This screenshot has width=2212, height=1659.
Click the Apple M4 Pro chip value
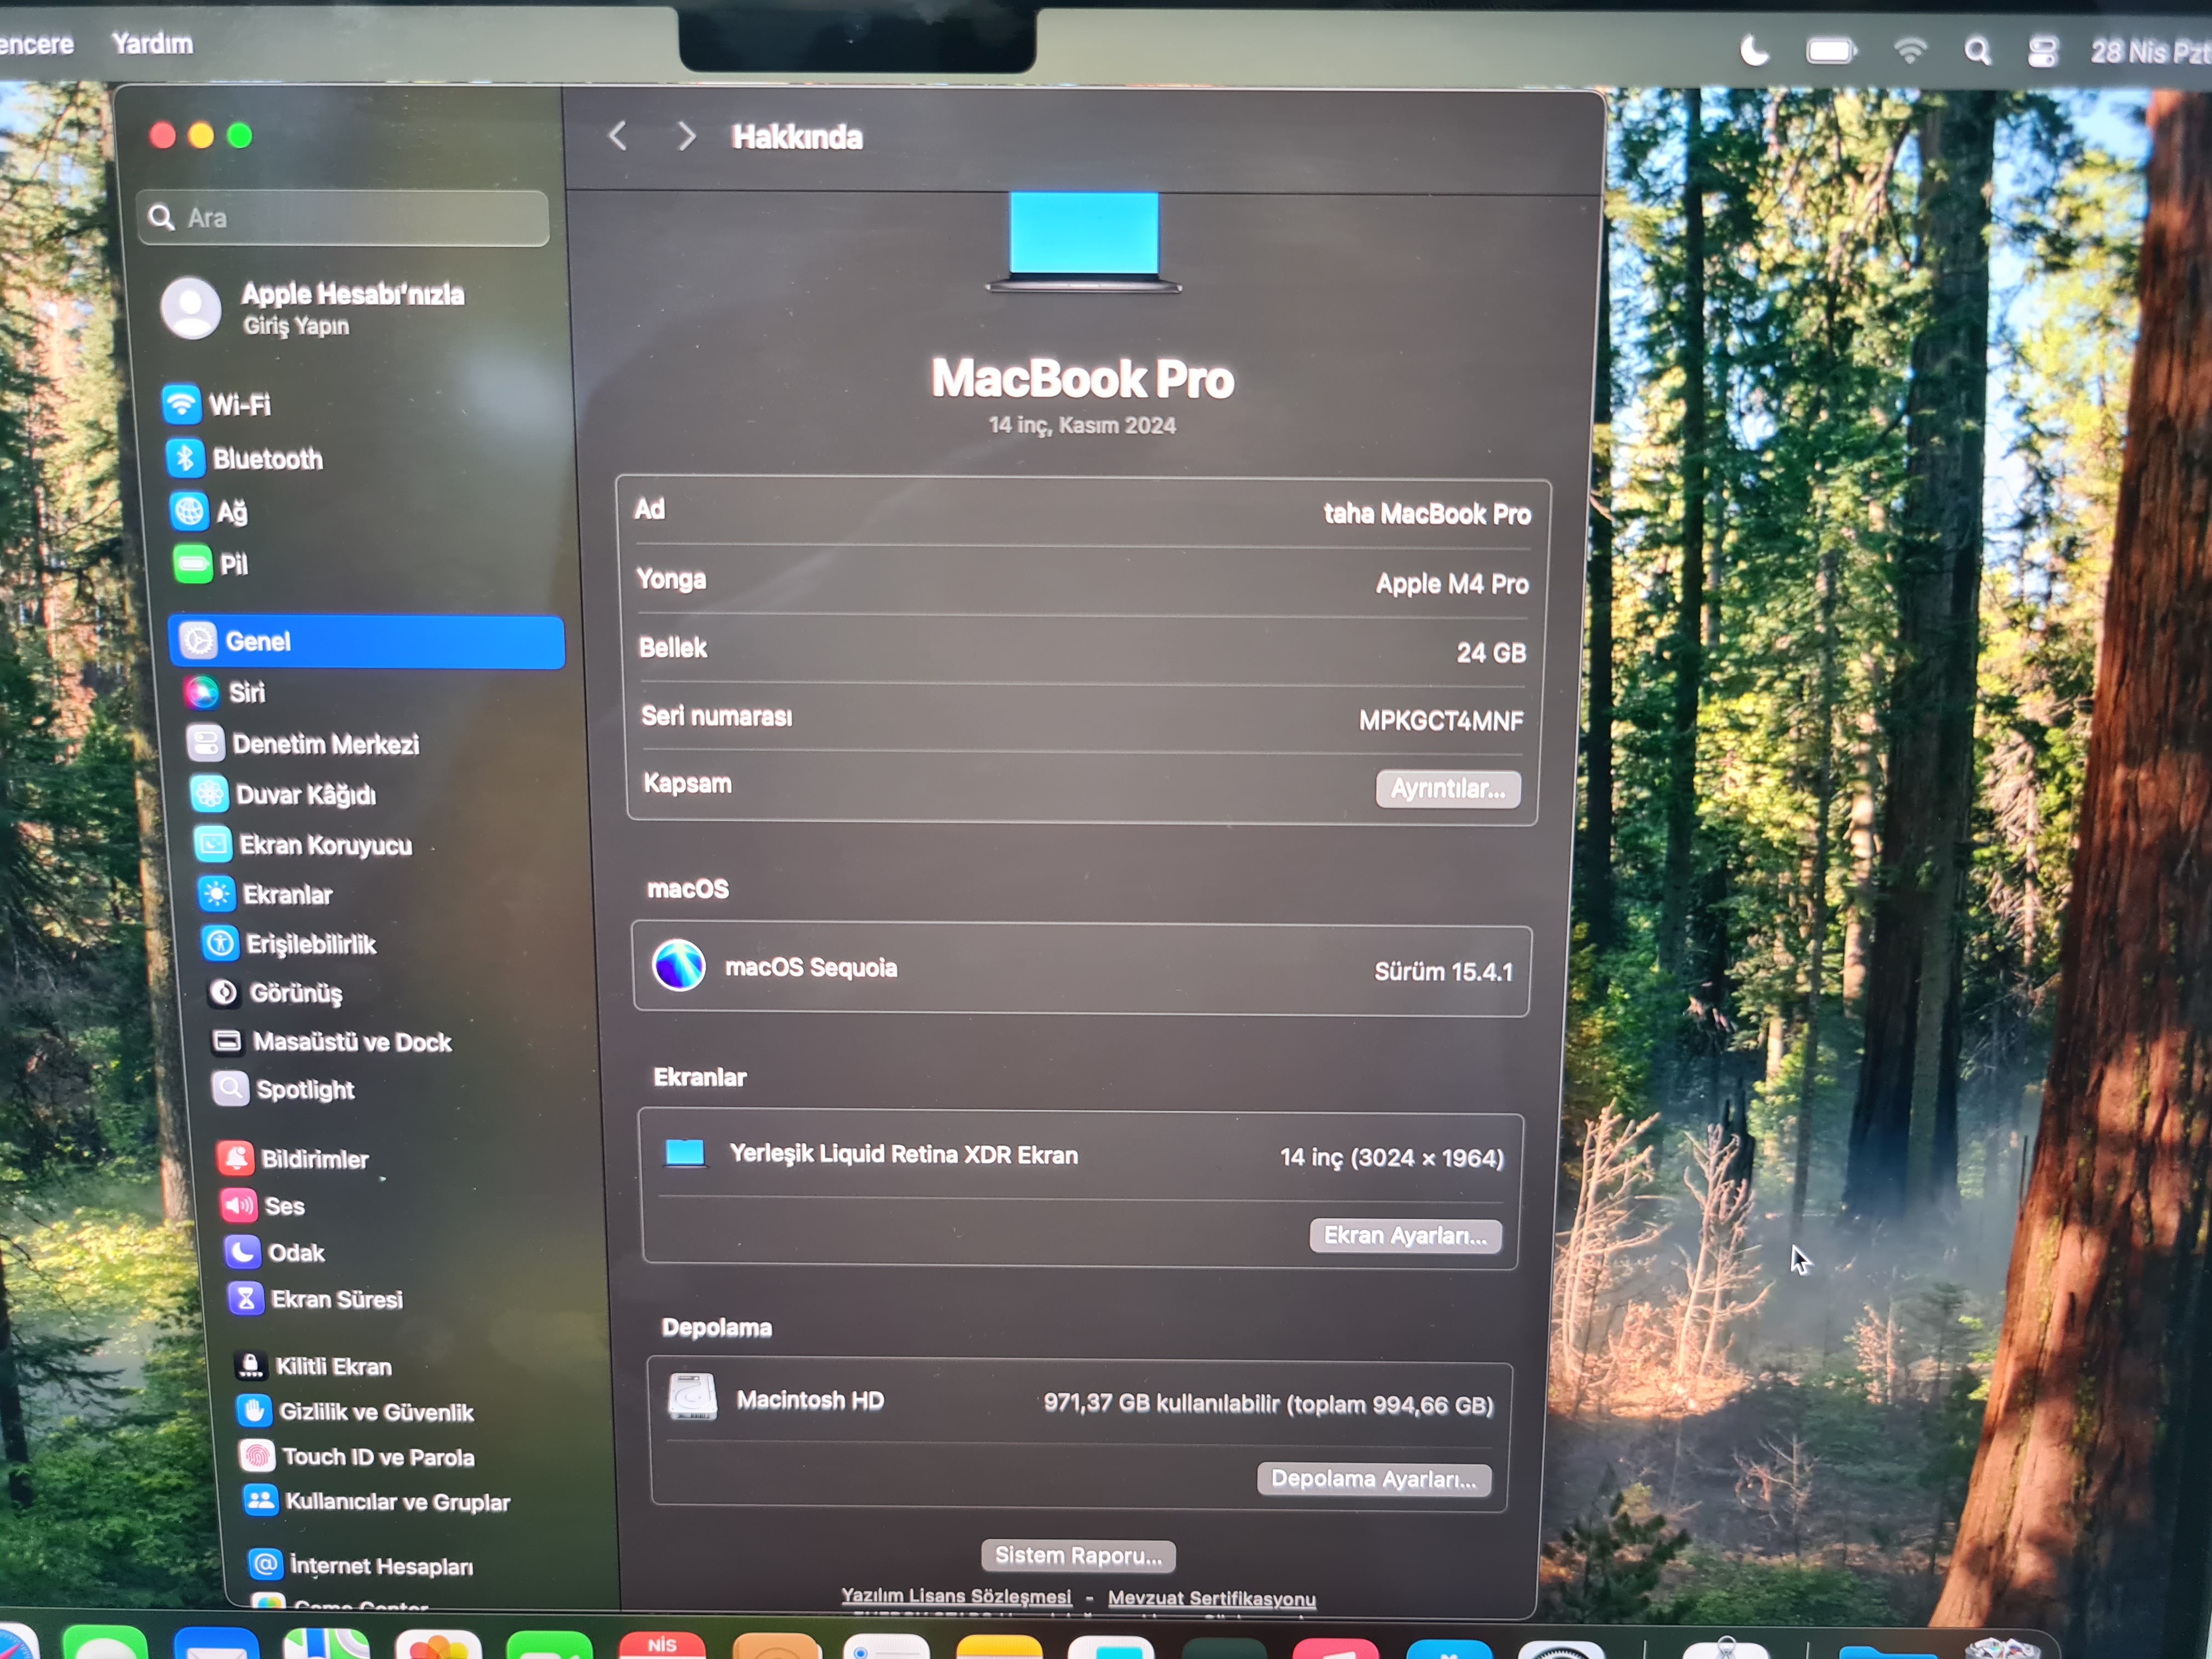pos(1452,583)
